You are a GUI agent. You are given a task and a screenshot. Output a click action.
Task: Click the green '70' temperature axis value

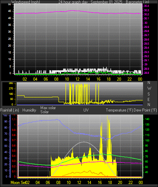tap(146, 156)
